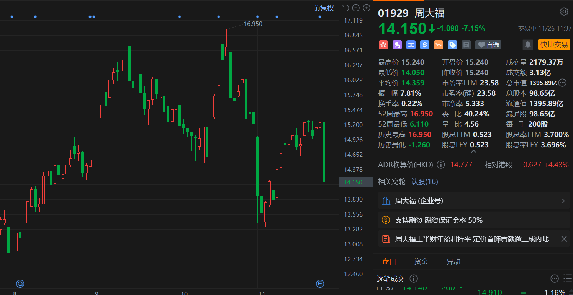
Task: Open the 前复权 adjustment dropdown
Action: [324, 8]
